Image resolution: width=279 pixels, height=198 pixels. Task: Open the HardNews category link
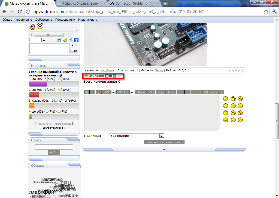(107, 70)
